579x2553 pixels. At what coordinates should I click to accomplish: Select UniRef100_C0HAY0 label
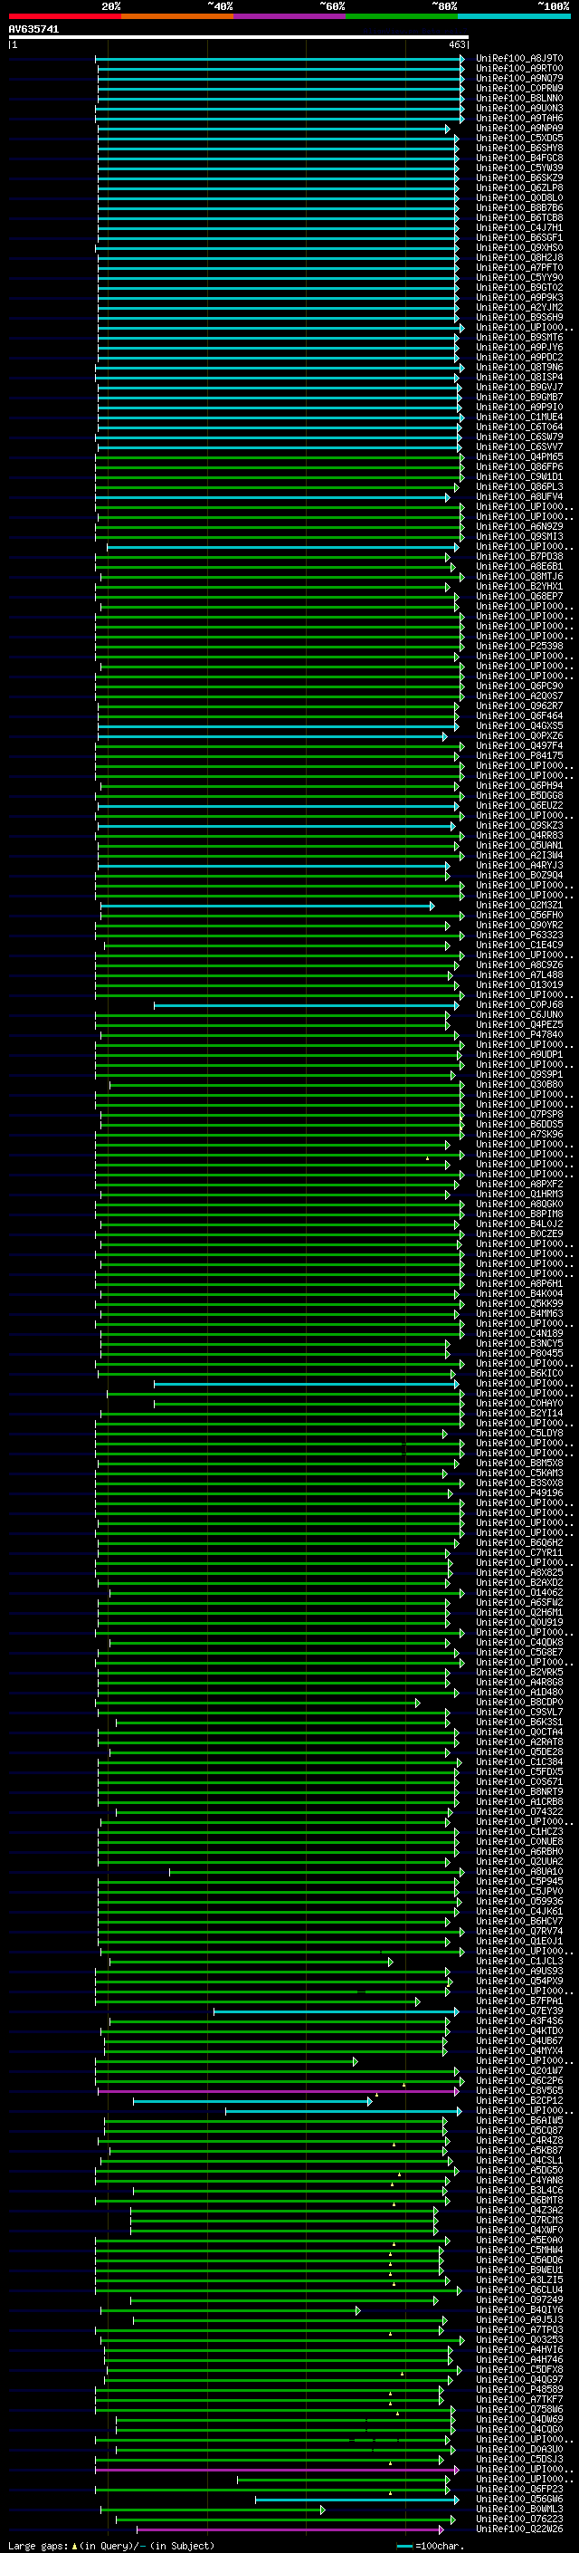519,1404
